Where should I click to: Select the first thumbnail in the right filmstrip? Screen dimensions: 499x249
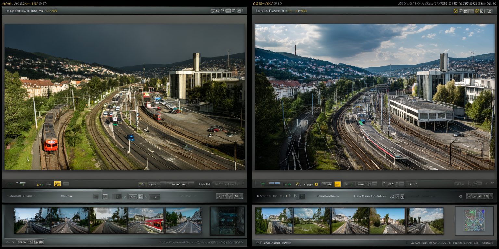274,221
